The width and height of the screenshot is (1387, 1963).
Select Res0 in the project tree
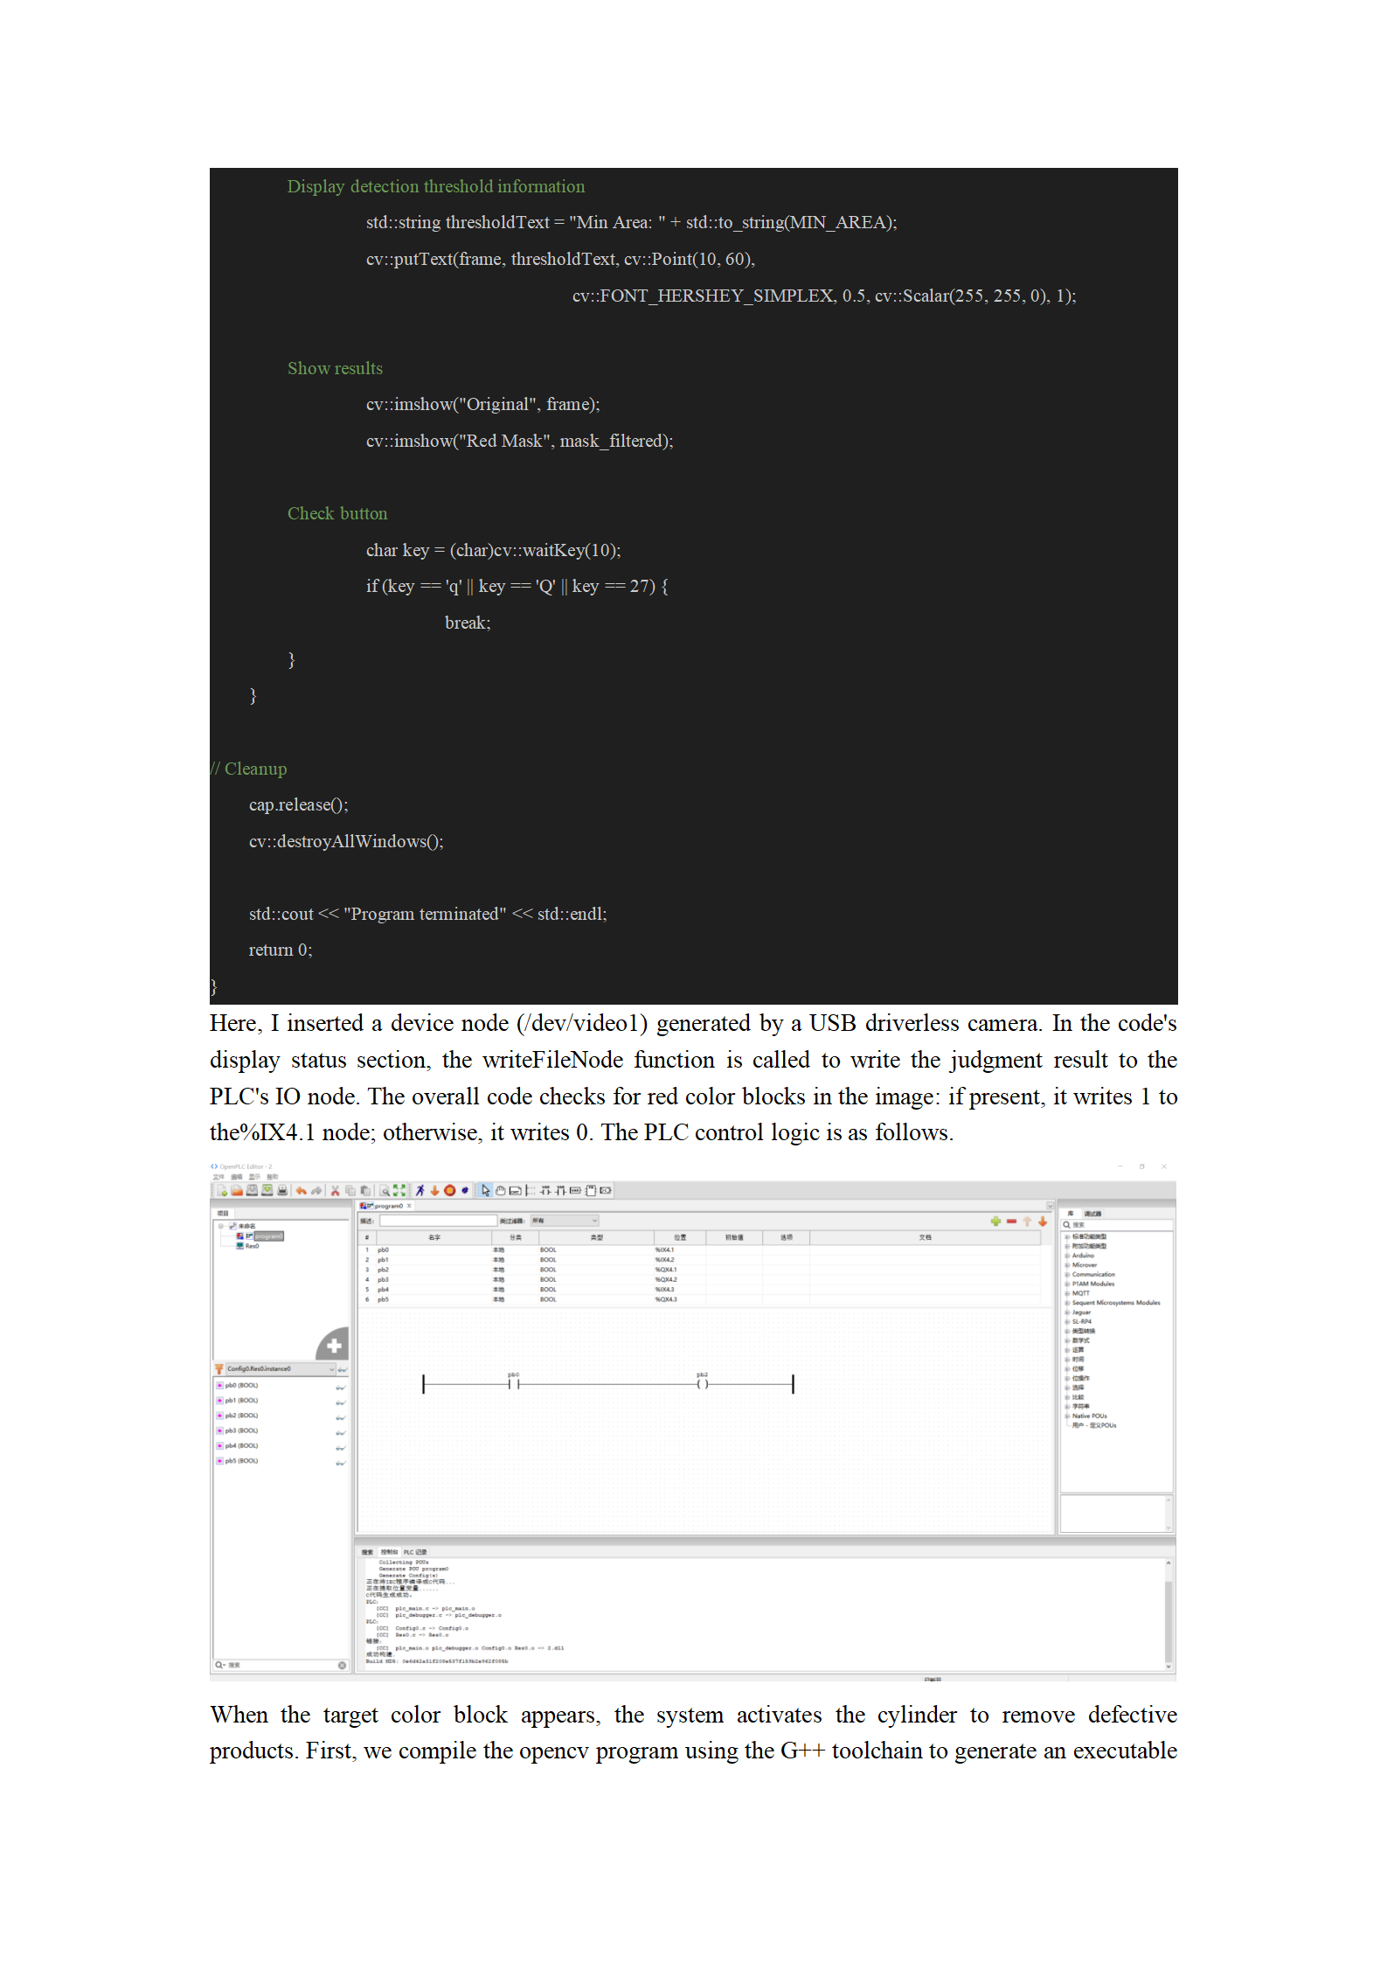click(x=252, y=1246)
